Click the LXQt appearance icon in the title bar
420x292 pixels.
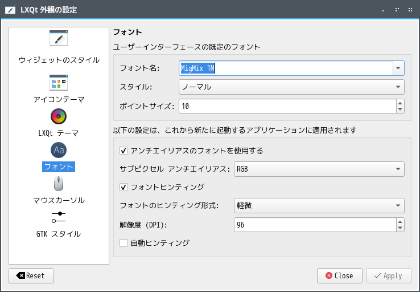coord(10,10)
